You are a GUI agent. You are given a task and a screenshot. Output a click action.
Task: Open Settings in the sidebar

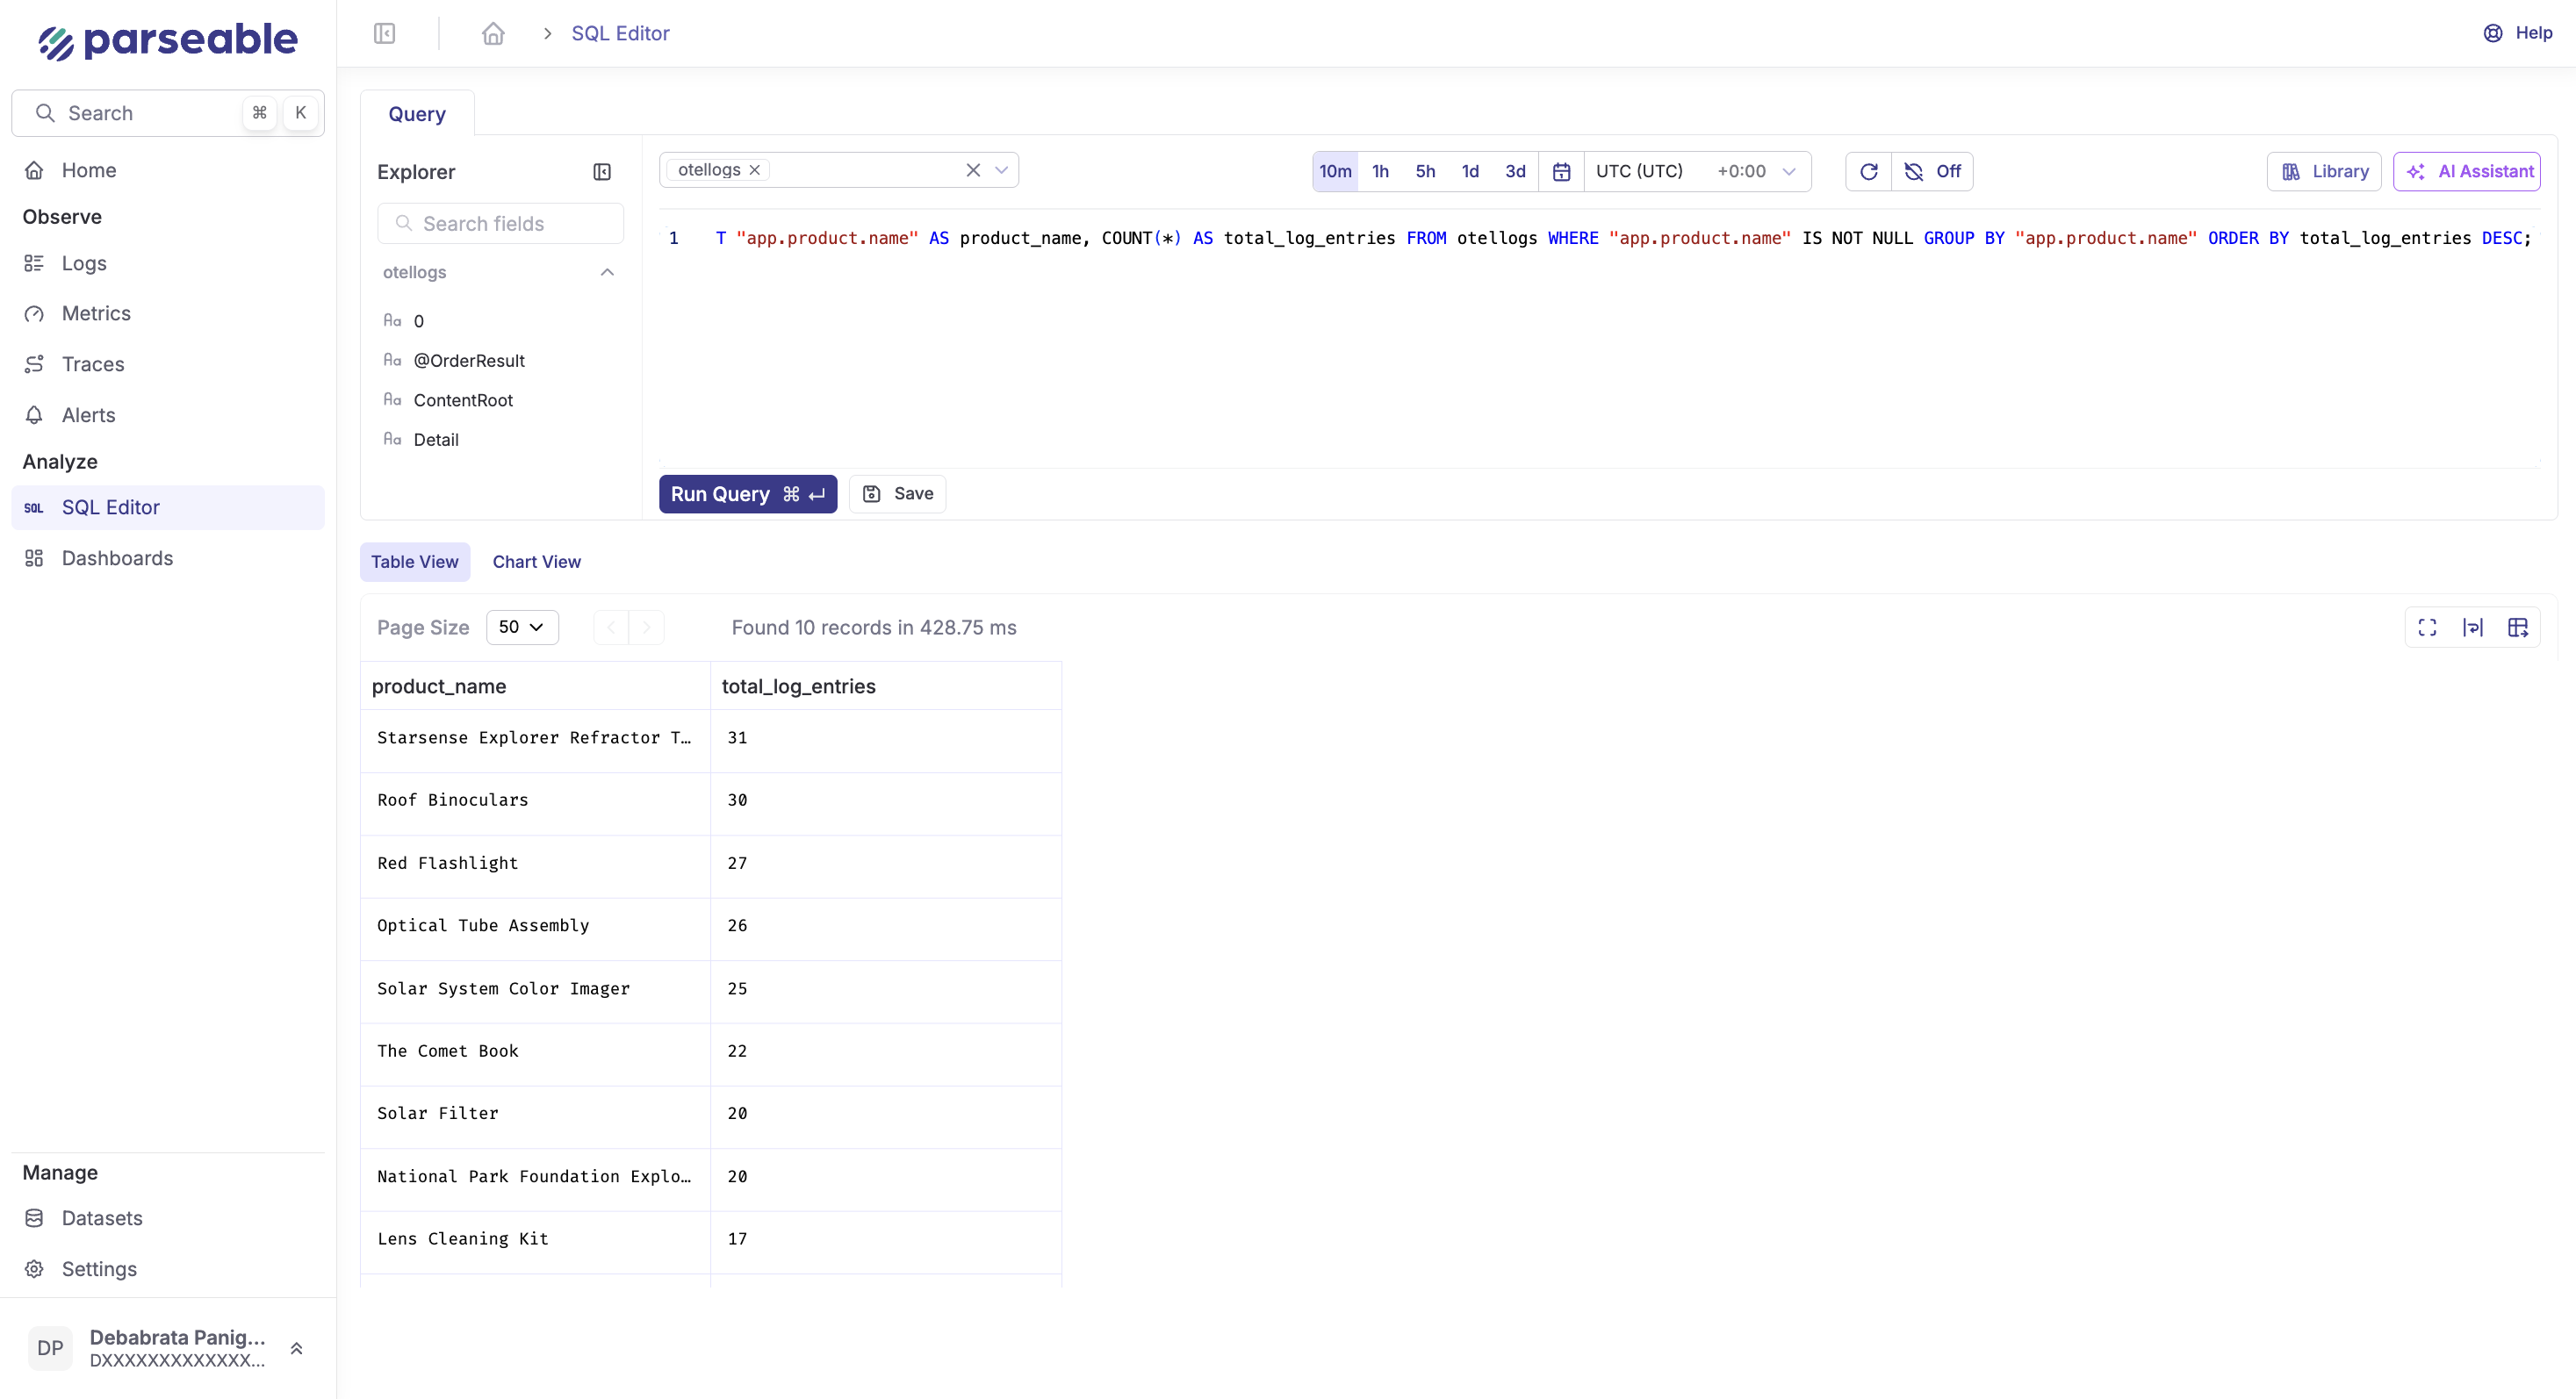coord(168,1269)
